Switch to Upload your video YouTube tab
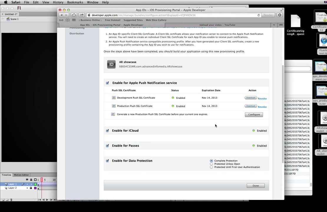Image resolution: width=327 pixels, height=212 pixels. 217,25
